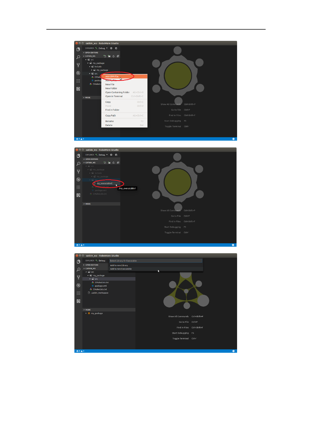Screen dimensions: 312x441
Task: Click Show All Commands in Select Library window
Action: [178, 316]
